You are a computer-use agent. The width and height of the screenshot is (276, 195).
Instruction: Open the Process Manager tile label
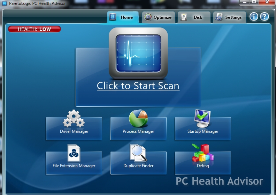[138, 131]
